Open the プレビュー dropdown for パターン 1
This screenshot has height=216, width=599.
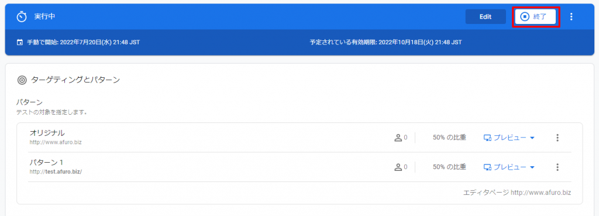click(x=509, y=167)
